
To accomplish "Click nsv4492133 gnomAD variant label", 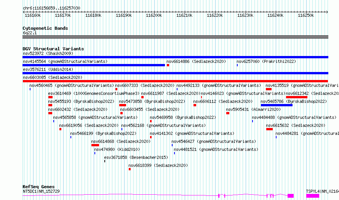I will (x=219, y=85).
